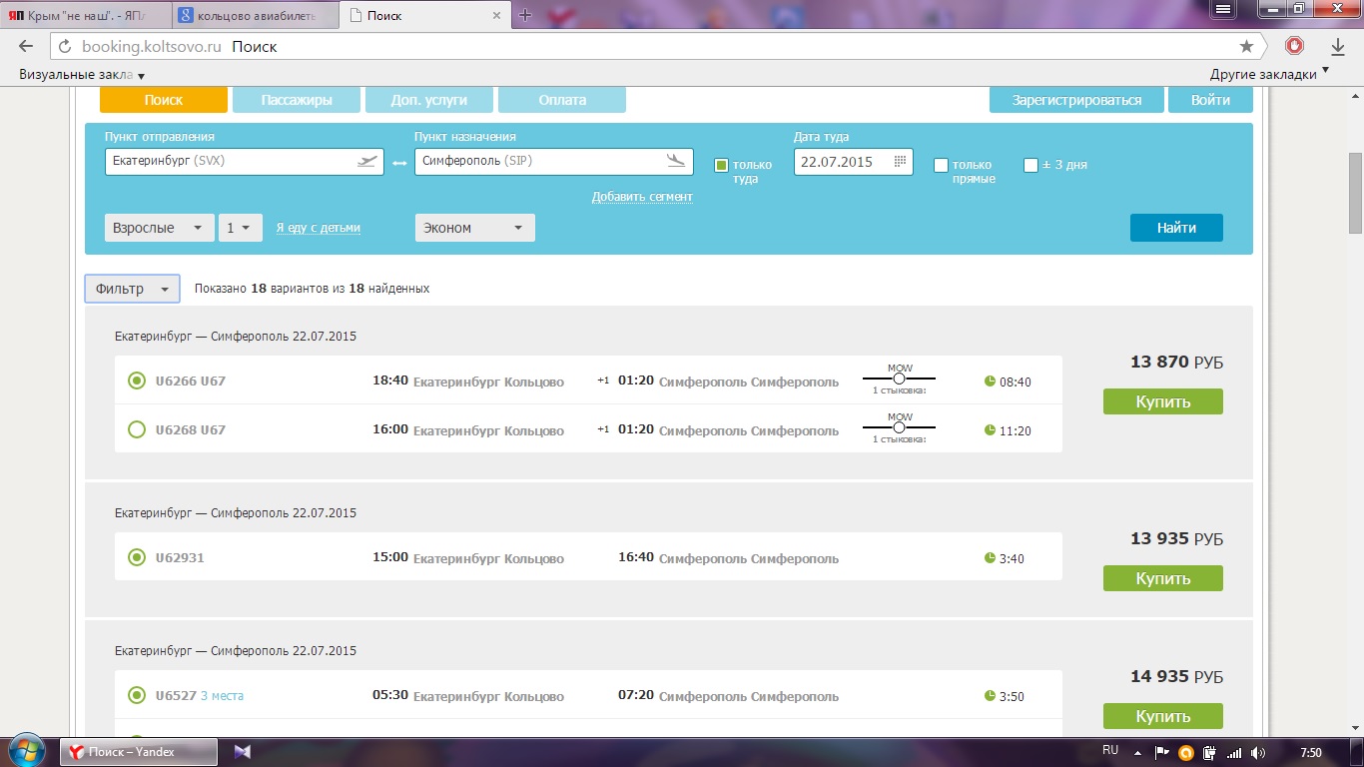The height and width of the screenshot is (767, 1364).
Task: Click the landing airplane icon in destination field
Action: [x=677, y=161]
